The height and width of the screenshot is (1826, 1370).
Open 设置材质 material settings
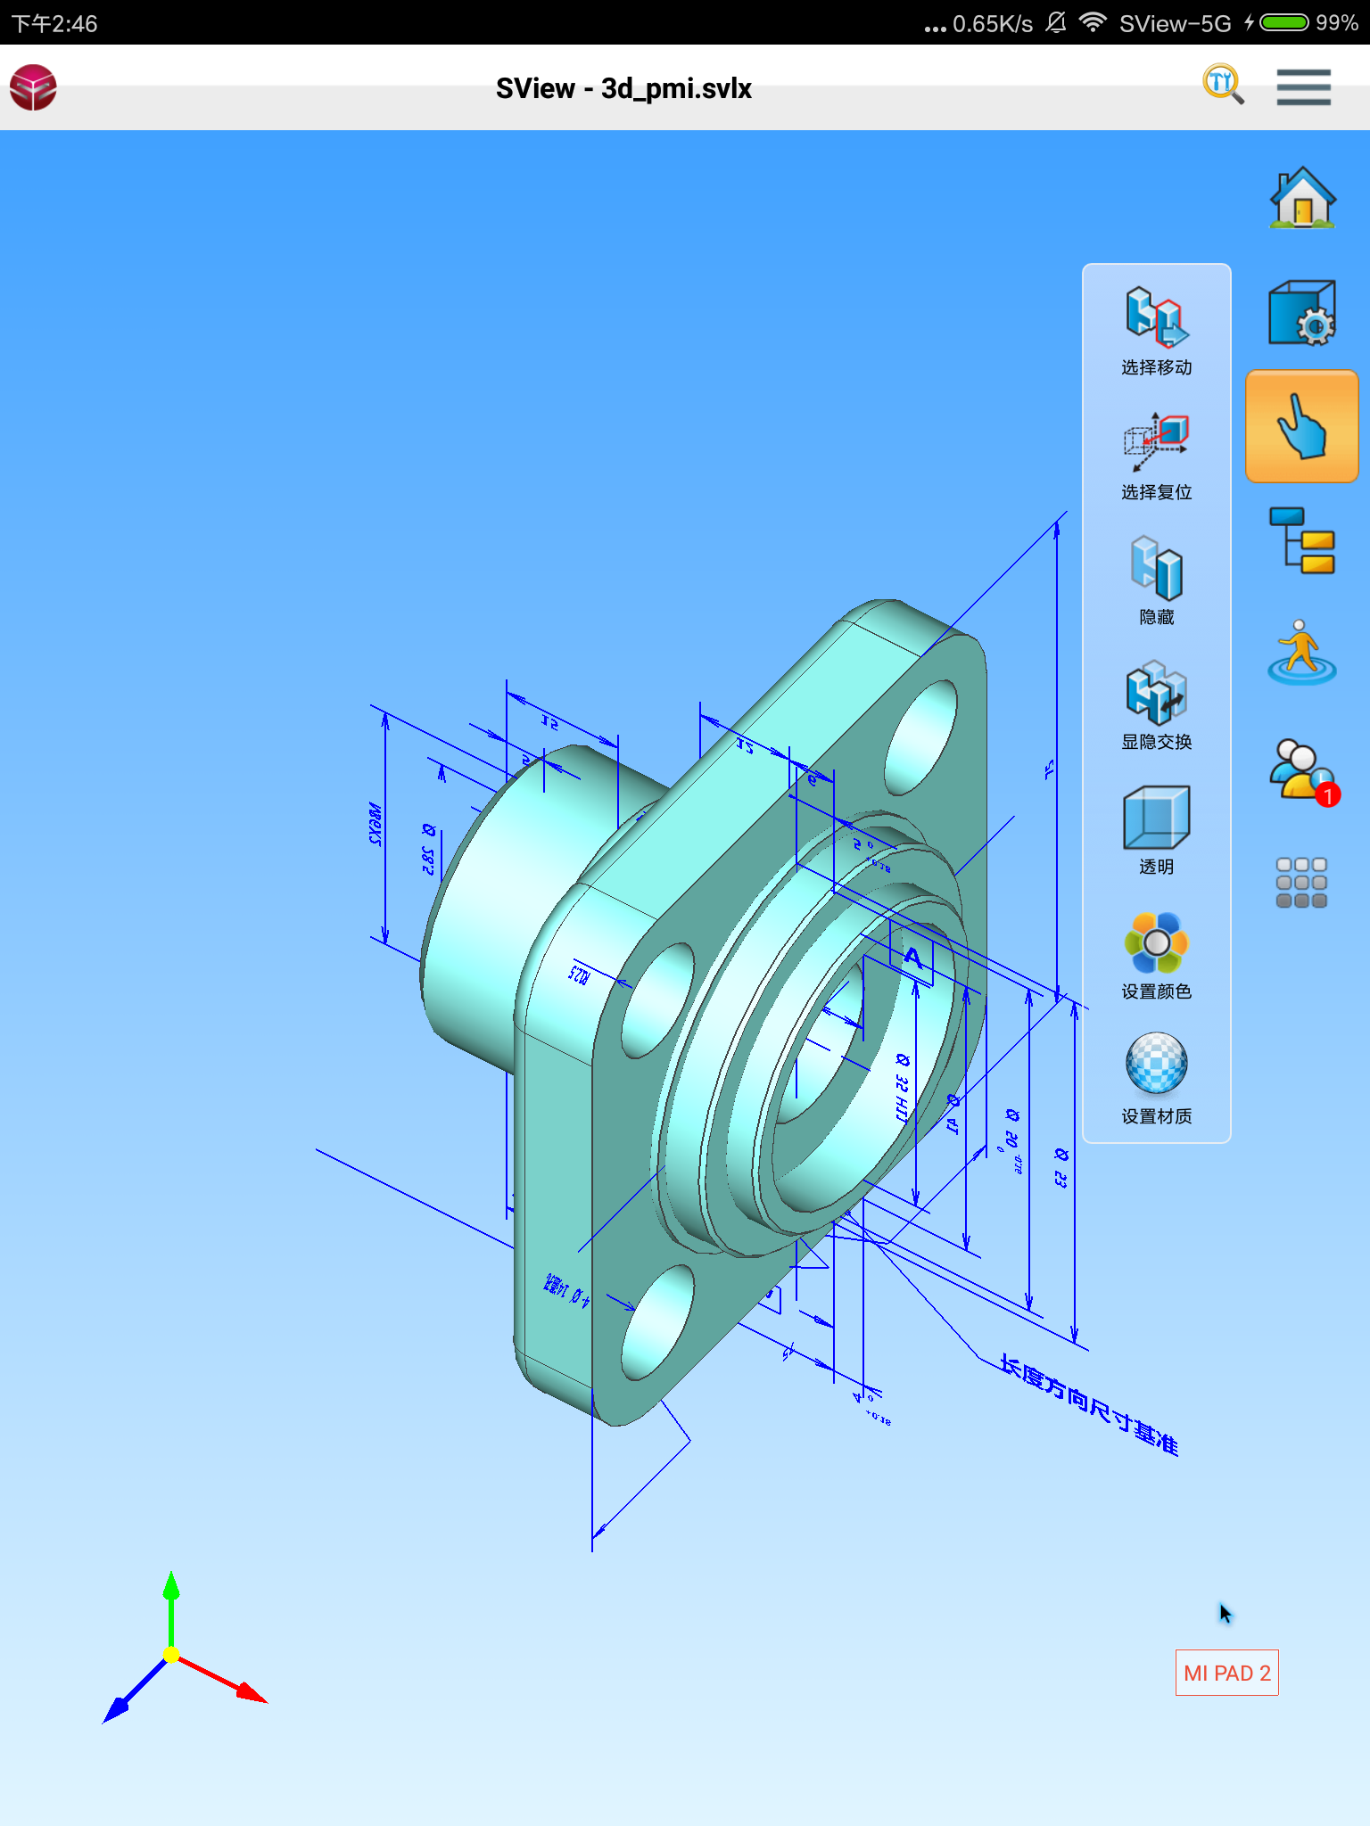(x=1157, y=1079)
